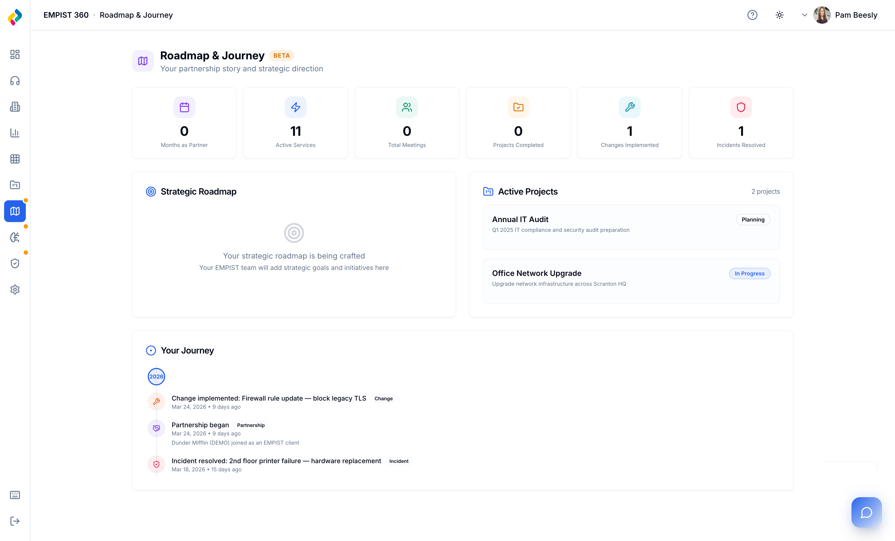Click the 2026 year timeline marker
This screenshot has height=541, width=895.
click(156, 376)
